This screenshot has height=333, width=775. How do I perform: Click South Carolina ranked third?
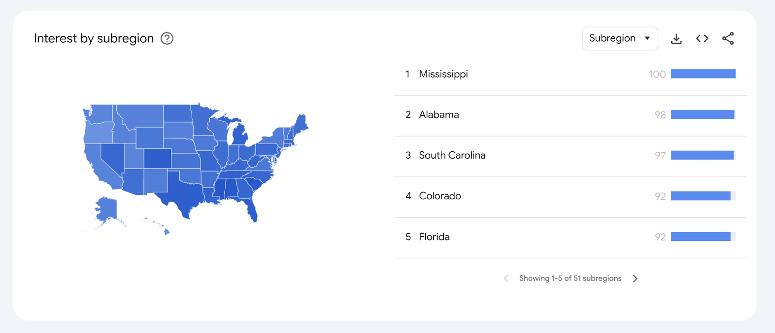coord(452,155)
